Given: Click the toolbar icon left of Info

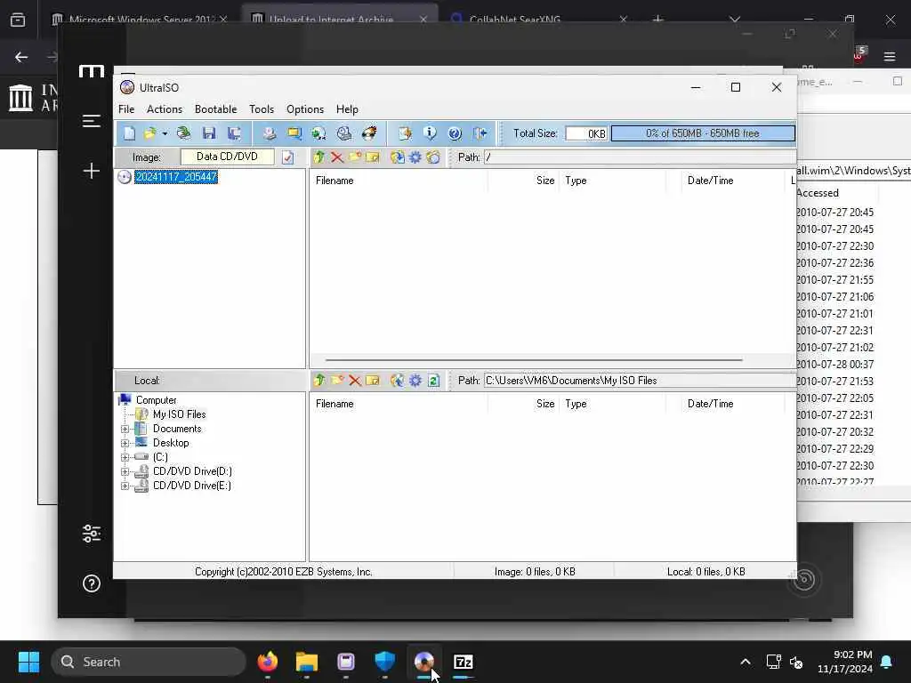Looking at the screenshot, I should coord(405,133).
